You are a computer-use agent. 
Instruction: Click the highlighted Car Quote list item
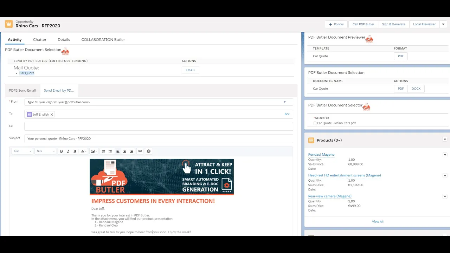coord(27,73)
